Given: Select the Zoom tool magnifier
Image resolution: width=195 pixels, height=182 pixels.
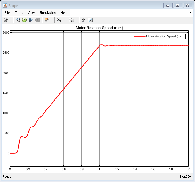Looking at the screenshot, I should [x=59, y=20].
